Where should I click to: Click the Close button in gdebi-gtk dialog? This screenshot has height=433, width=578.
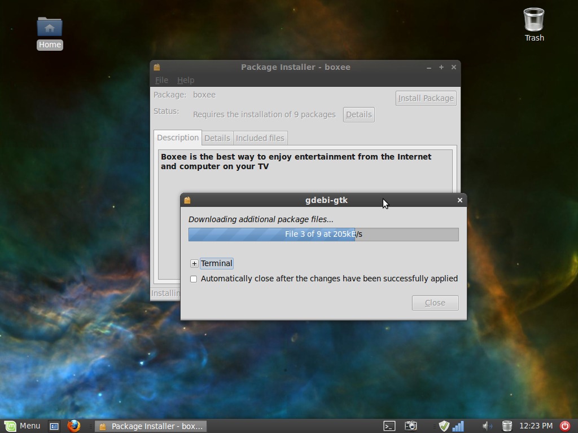pos(435,303)
